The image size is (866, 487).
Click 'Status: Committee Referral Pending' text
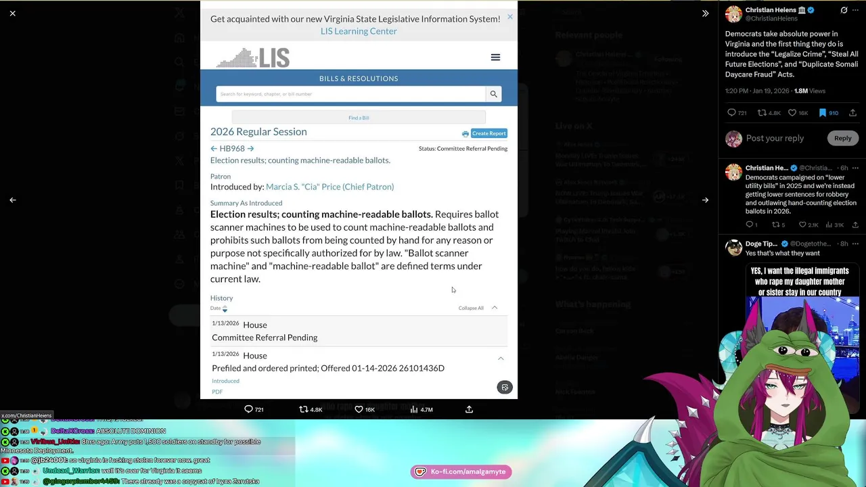(x=463, y=149)
